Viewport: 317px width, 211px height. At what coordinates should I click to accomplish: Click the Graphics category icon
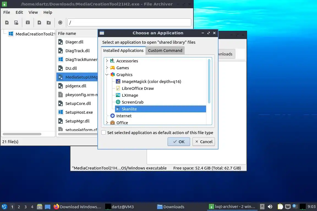112,74
